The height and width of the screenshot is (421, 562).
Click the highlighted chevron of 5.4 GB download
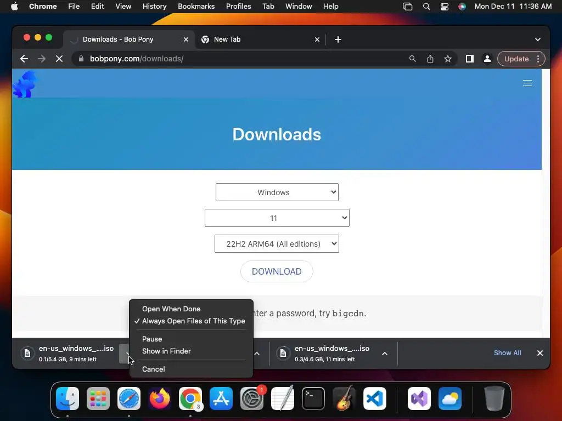point(125,354)
